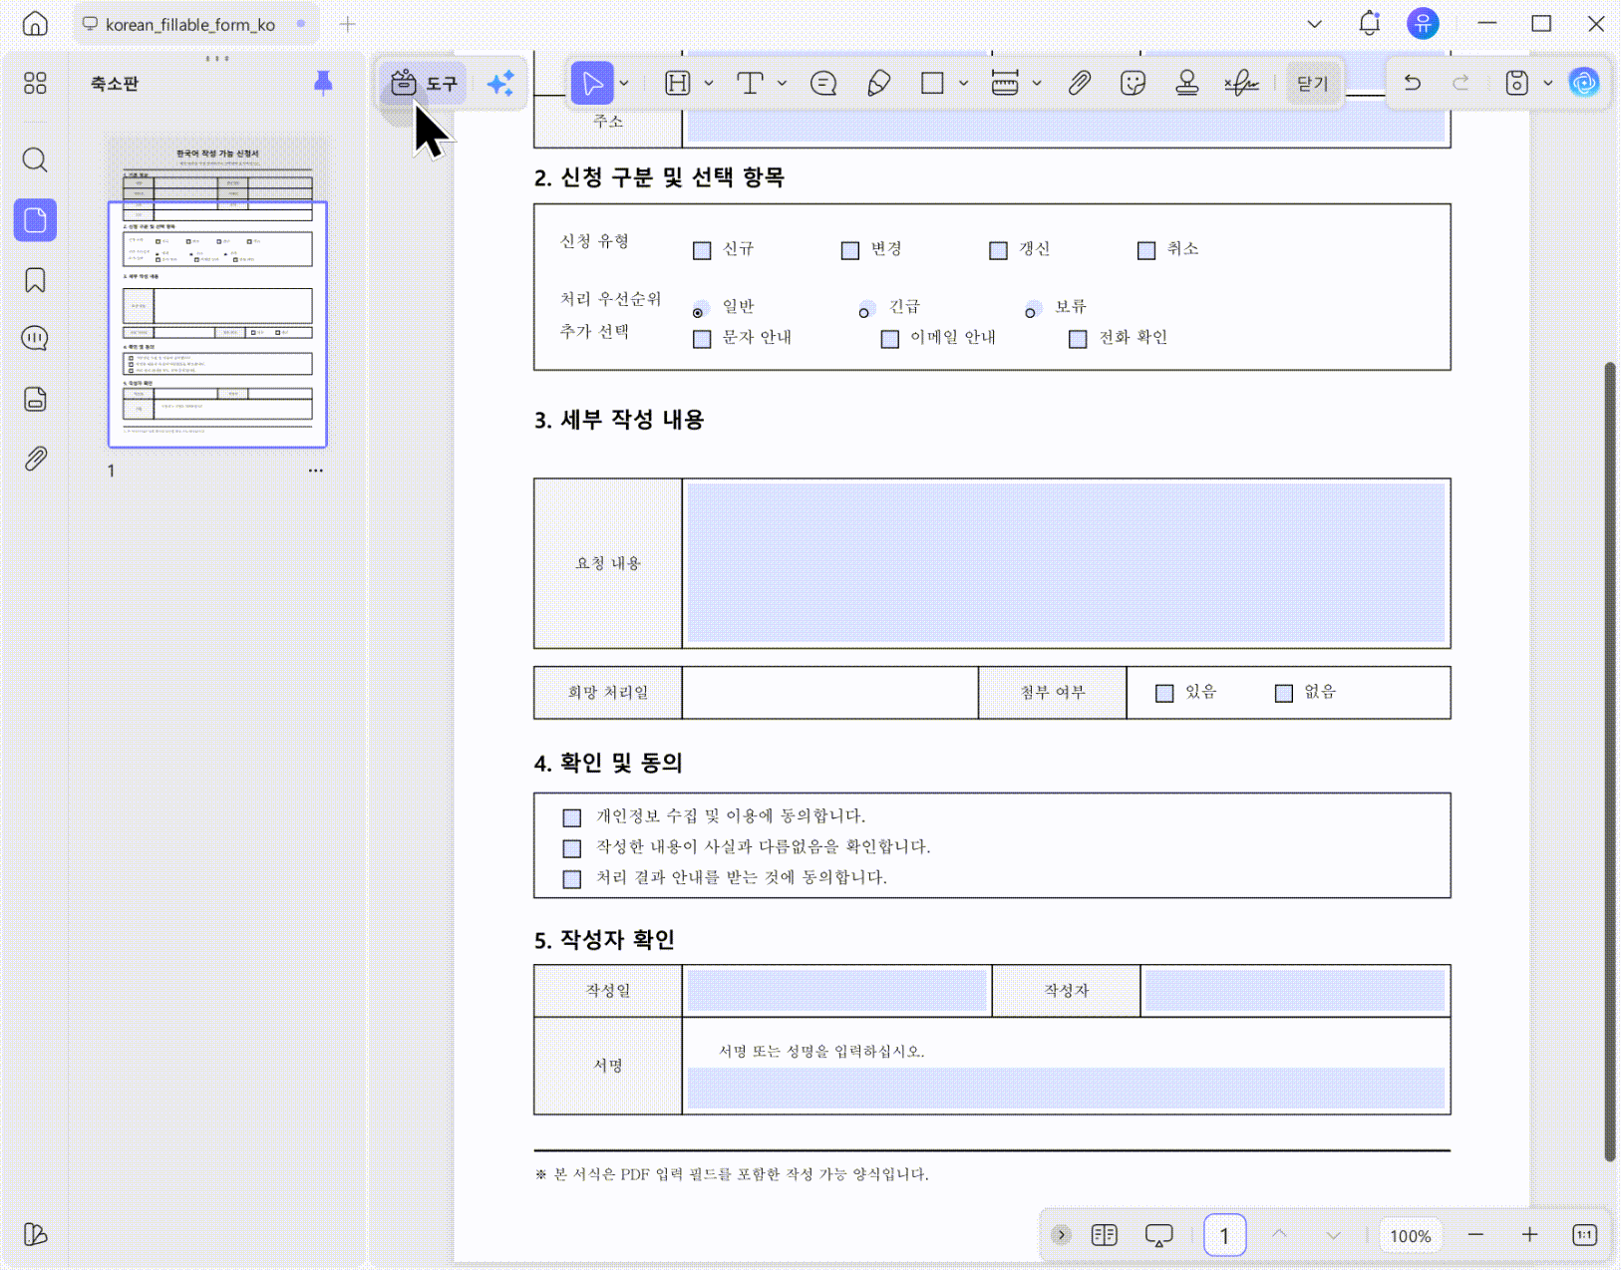This screenshot has height=1270, width=1621.
Task: Open page 1 thumbnail options menu
Action: tap(315, 471)
